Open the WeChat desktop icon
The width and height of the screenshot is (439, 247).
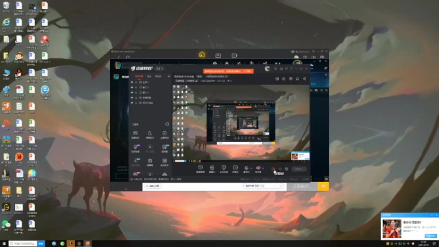(x=6, y=224)
